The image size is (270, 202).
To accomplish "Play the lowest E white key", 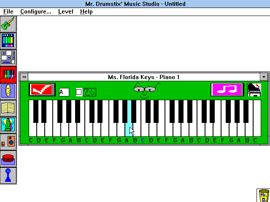I will click(x=49, y=130).
